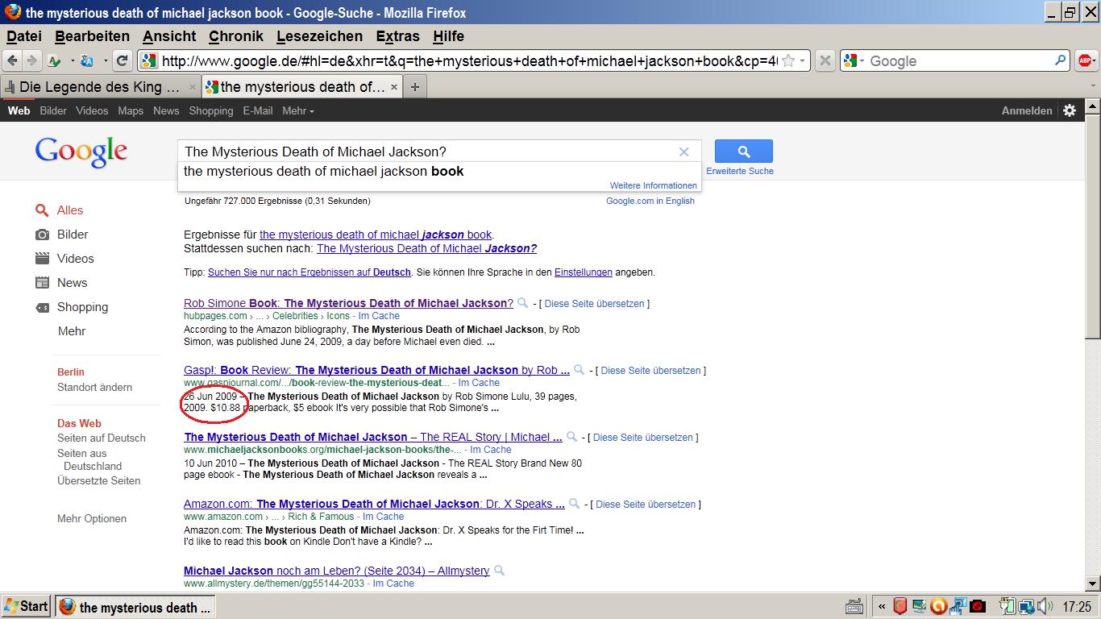Screen dimensions: 1101x619
Task: Click the Google site favicon in the address bar
Action: point(149,60)
